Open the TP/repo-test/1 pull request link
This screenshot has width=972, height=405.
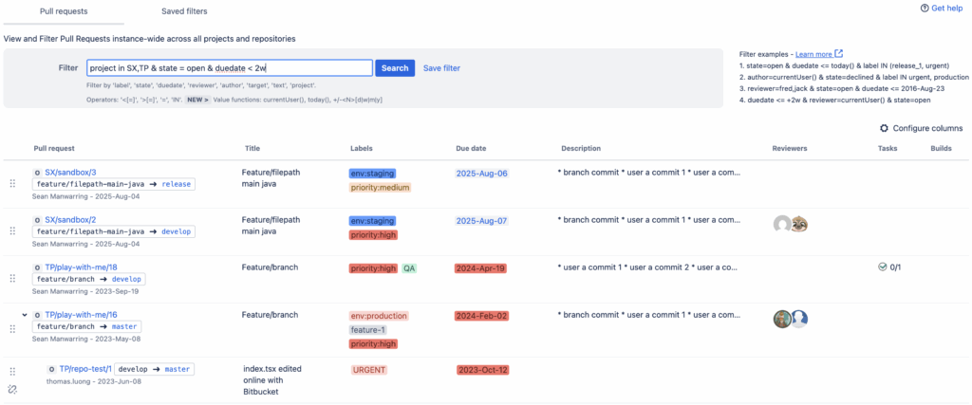85,369
